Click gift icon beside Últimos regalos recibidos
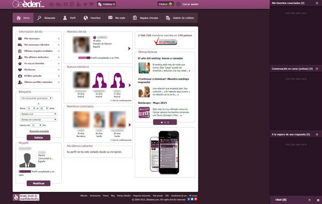322x204 pixels. click(x=20, y=51)
